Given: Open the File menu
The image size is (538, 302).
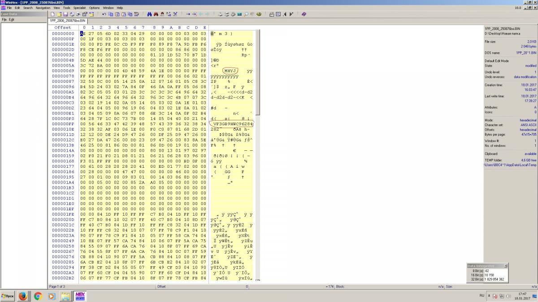Looking at the screenshot, I should tap(9, 8).
